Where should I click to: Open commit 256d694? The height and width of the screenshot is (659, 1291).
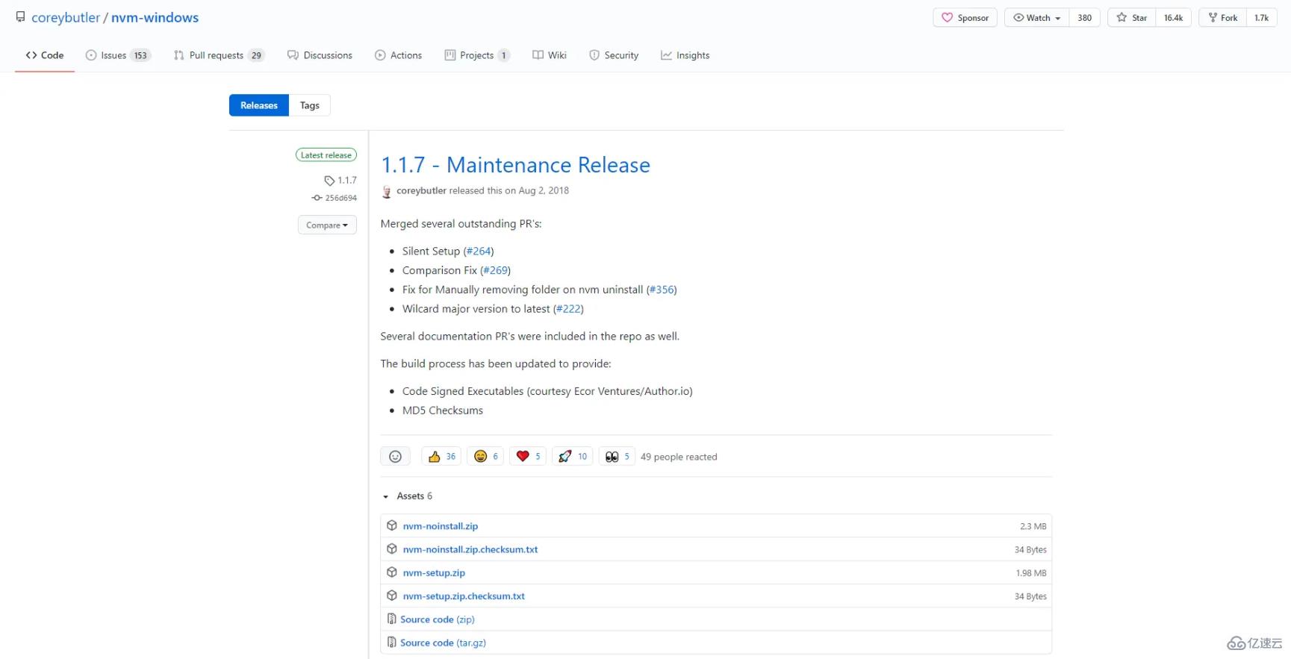pyautogui.click(x=340, y=198)
